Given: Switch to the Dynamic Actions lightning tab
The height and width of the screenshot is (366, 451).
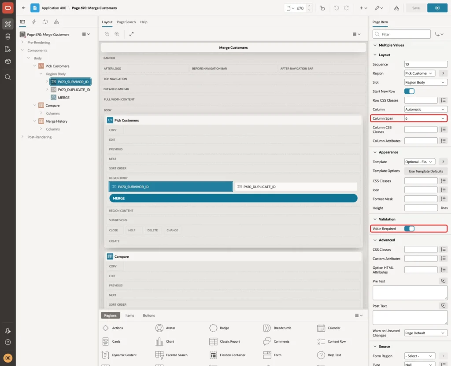Looking at the screenshot, I should click(x=33, y=22).
